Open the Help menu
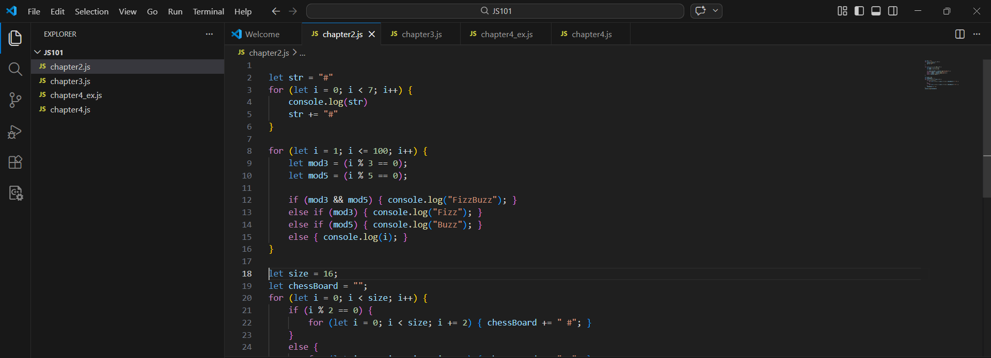The width and height of the screenshot is (991, 358). (243, 11)
